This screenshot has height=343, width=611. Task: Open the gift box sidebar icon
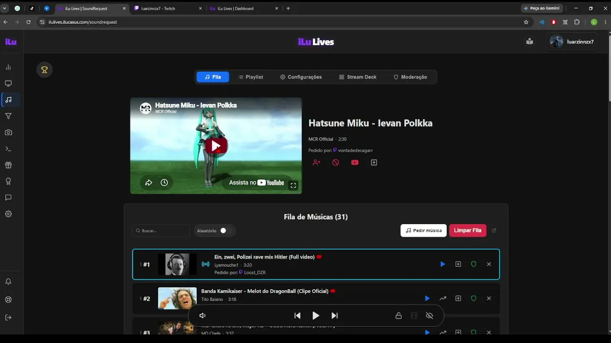(x=8, y=165)
